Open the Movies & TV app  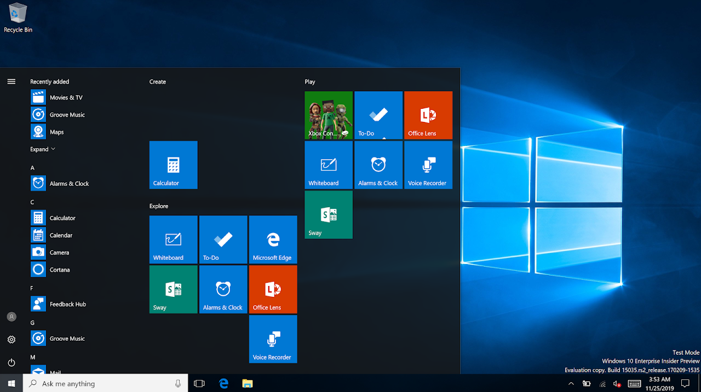pyautogui.click(x=80, y=97)
